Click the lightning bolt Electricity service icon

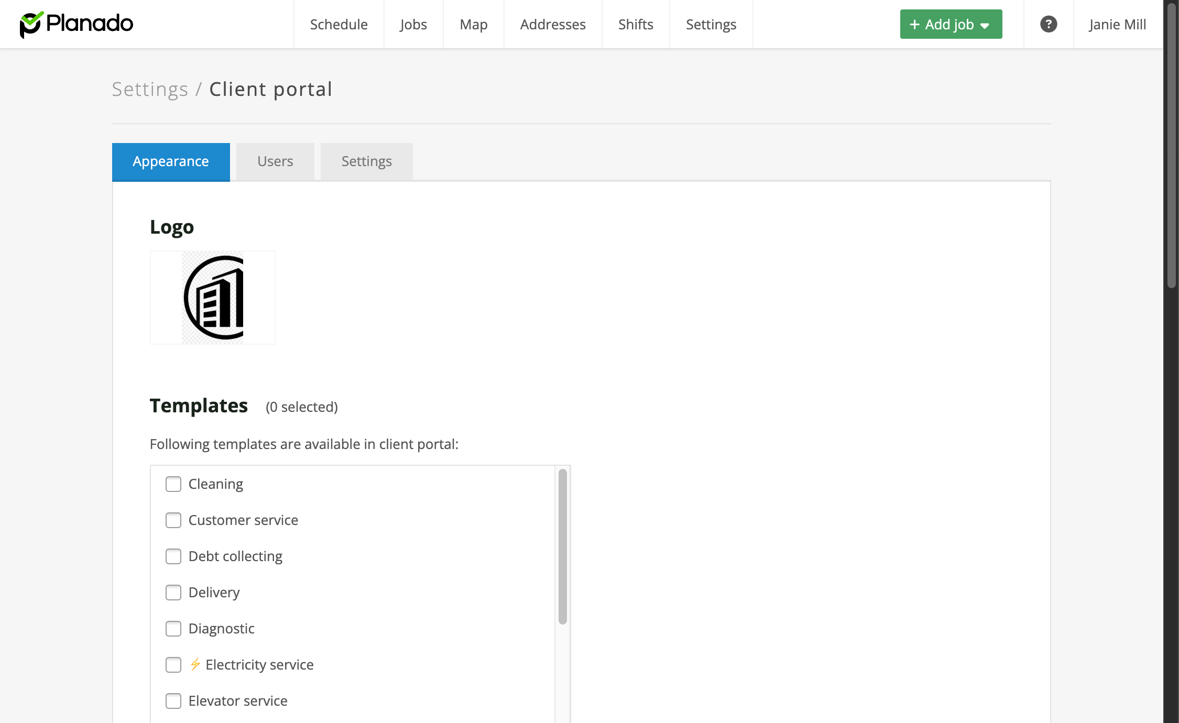click(x=195, y=664)
